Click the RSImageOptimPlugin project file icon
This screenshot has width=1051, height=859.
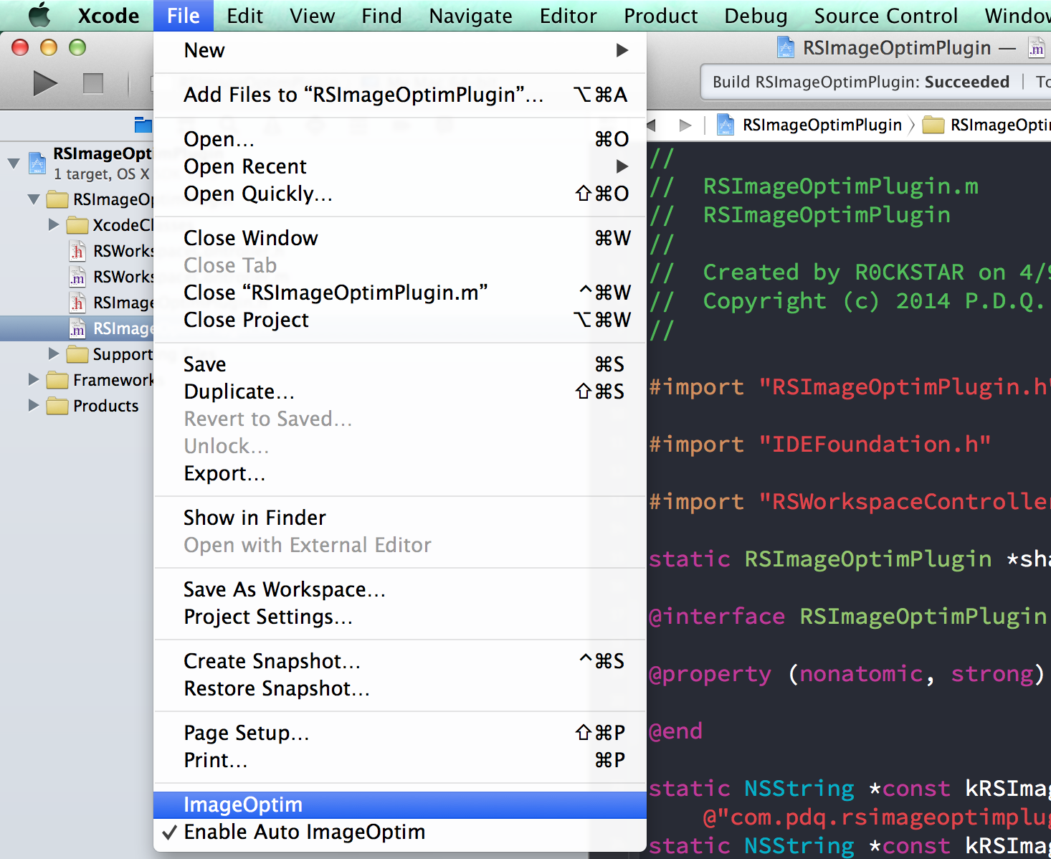click(x=37, y=163)
